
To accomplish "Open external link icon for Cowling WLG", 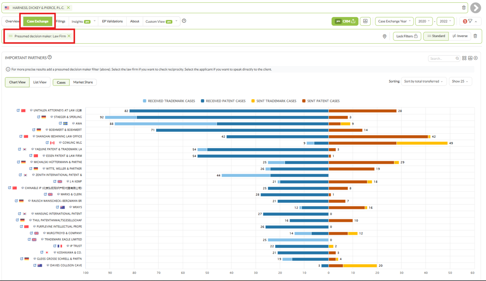I will click(x=47, y=143).
